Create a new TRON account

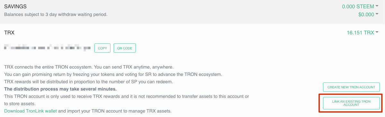click(351, 87)
